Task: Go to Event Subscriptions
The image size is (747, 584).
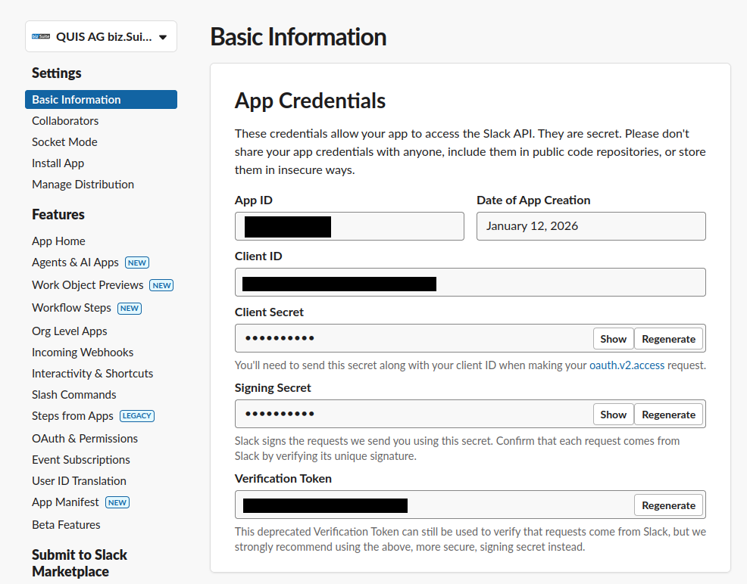Action: (80, 459)
